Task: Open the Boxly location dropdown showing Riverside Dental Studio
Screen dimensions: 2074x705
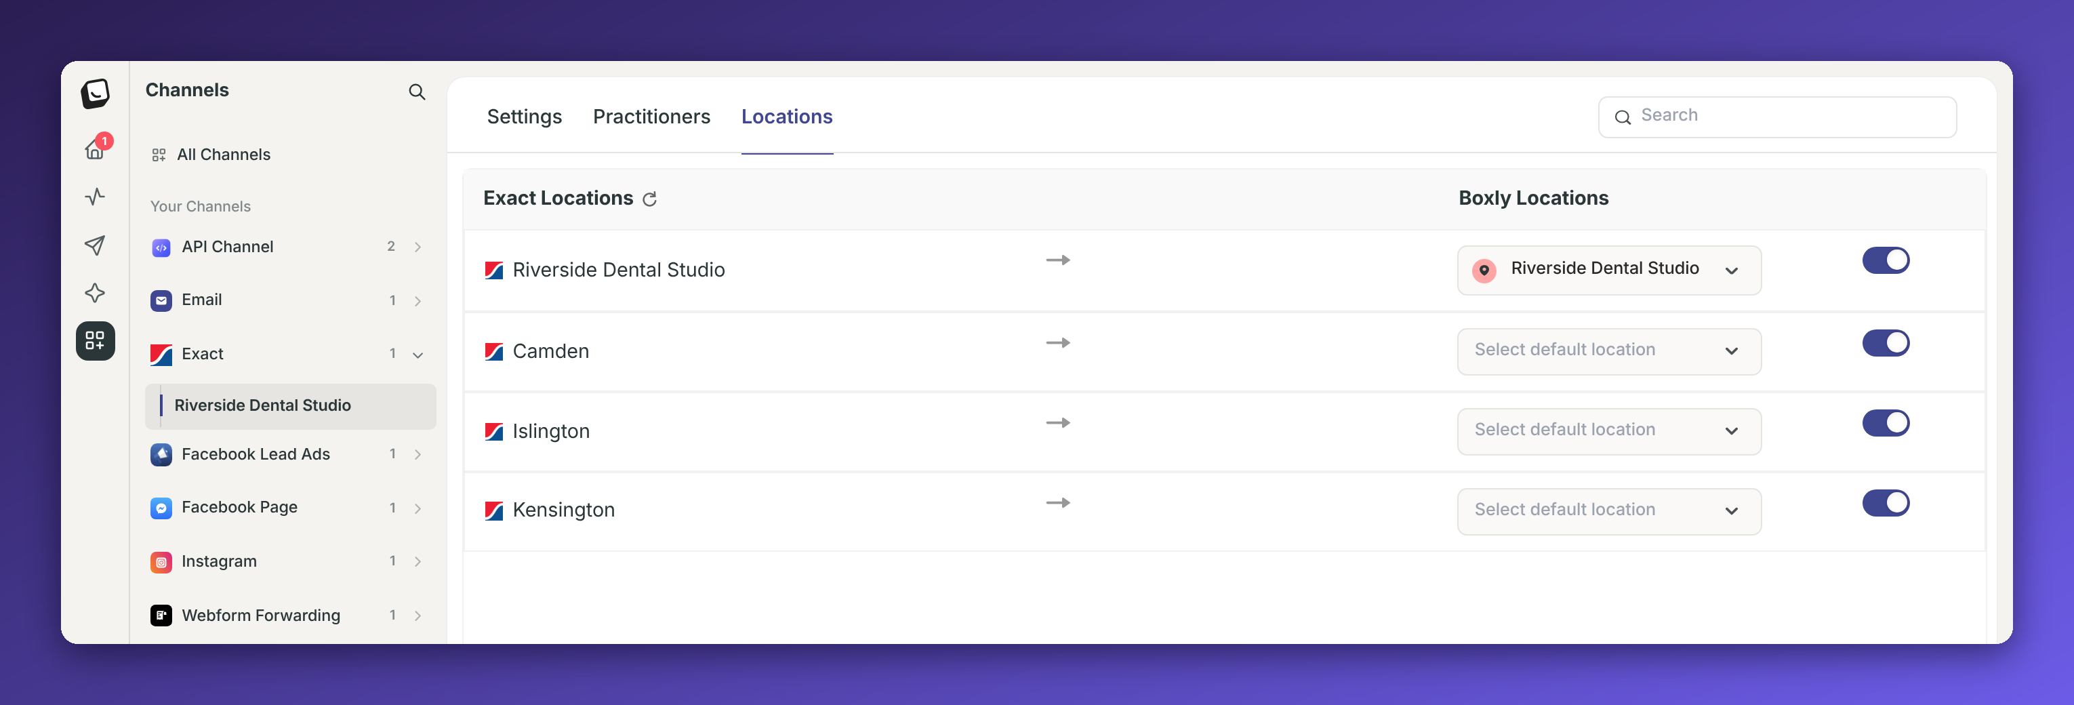Action: (1608, 270)
